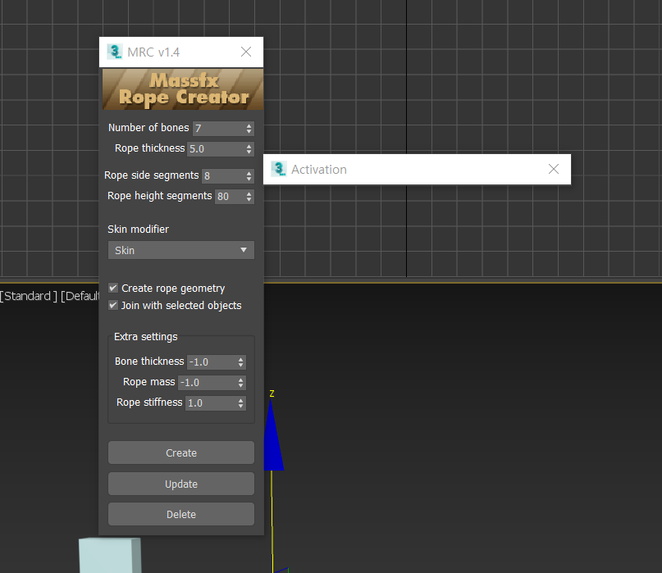The width and height of the screenshot is (662, 573).
Task: Click the 3ds Max icon in Activation title bar
Action: pyautogui.click(x=279, y=169)
